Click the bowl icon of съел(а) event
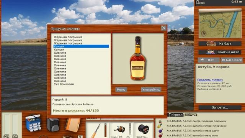This screenshot has width=245, height=138. pos(160,121)
